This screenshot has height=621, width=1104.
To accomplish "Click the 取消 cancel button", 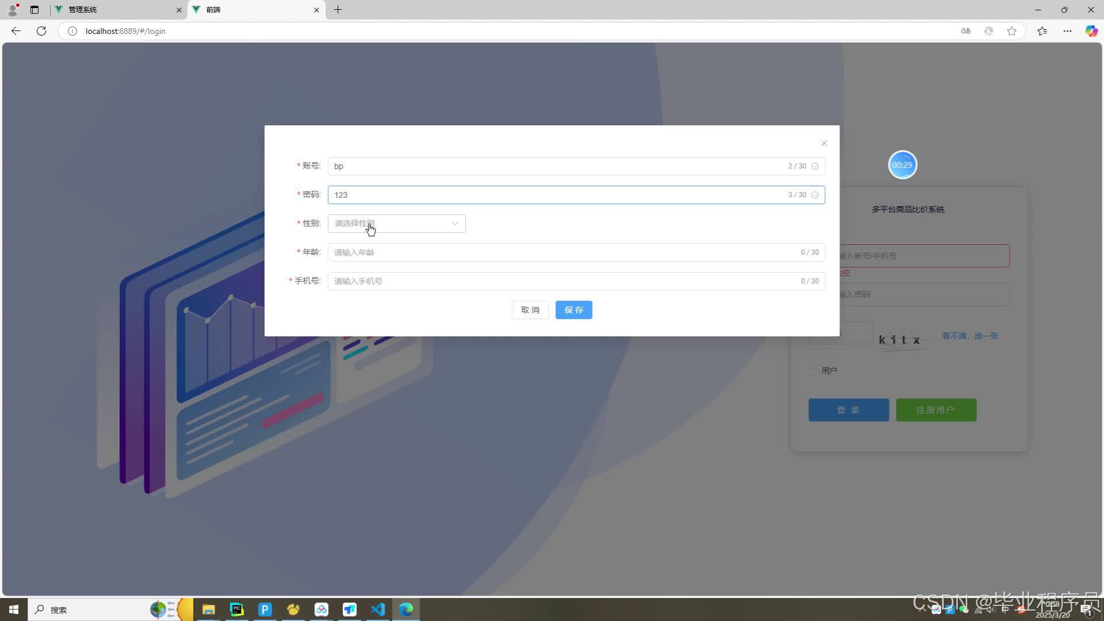I will (x=530, y=310).
